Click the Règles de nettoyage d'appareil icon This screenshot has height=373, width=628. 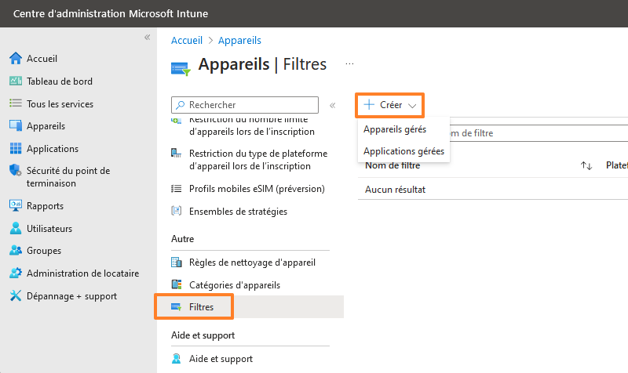point(176,263)
